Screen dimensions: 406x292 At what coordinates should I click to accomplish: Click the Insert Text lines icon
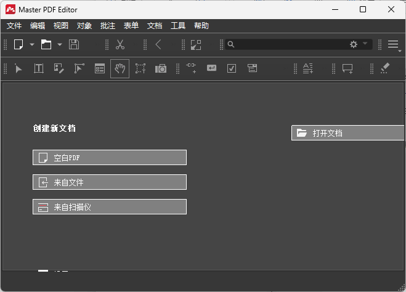(308, 68)
